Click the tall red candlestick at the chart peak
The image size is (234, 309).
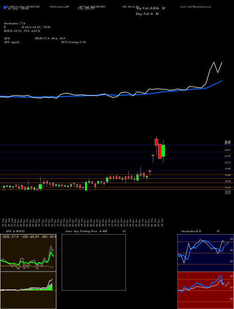[156, 142]
